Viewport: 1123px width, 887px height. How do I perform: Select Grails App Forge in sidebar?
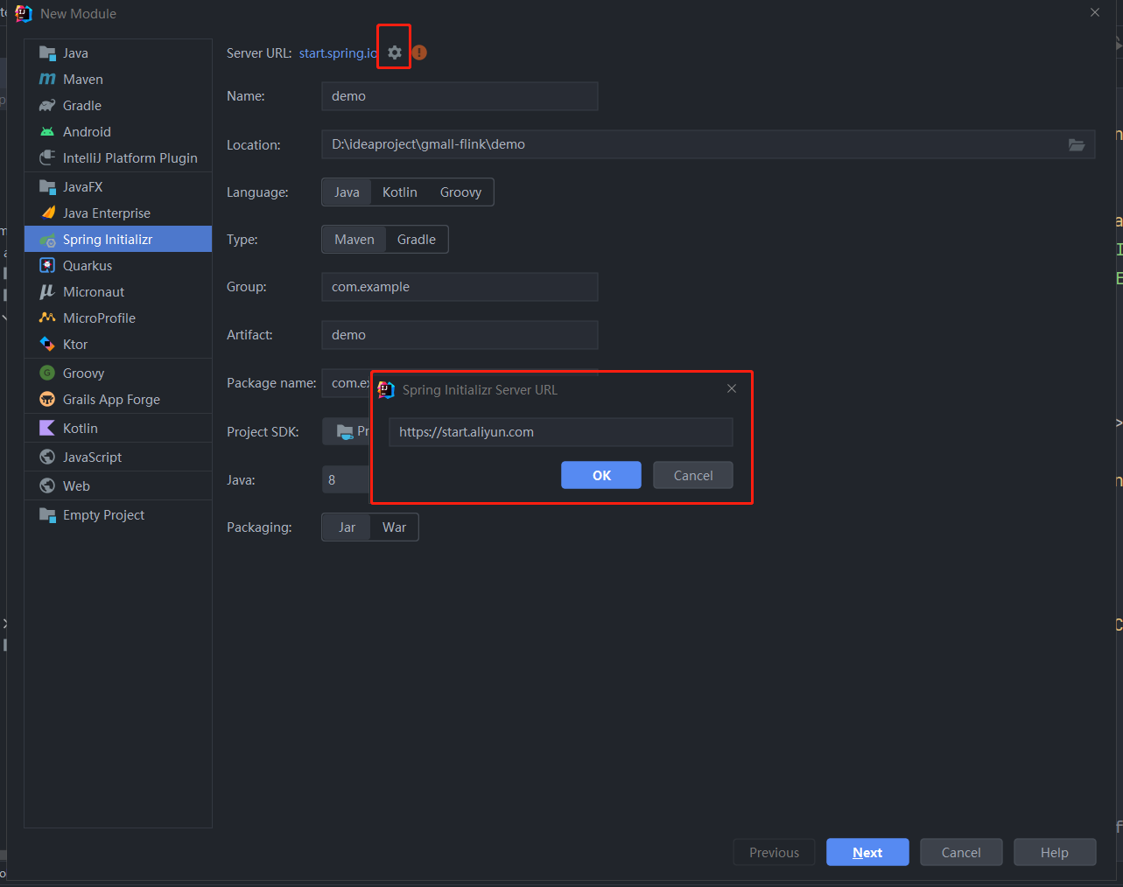(118, 400)
